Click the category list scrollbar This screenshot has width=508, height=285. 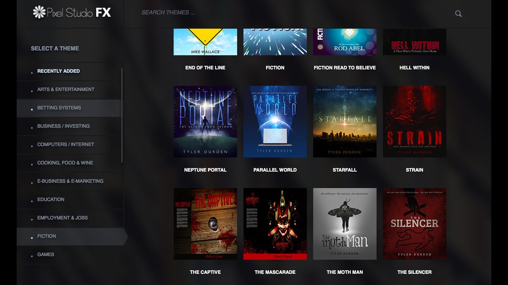coord(122,115)
